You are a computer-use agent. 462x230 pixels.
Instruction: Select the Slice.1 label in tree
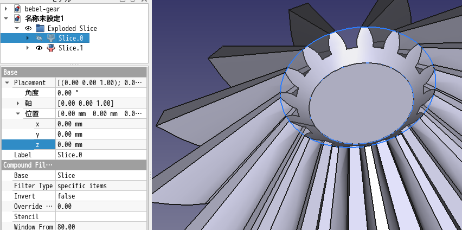(x=70, y=48)
